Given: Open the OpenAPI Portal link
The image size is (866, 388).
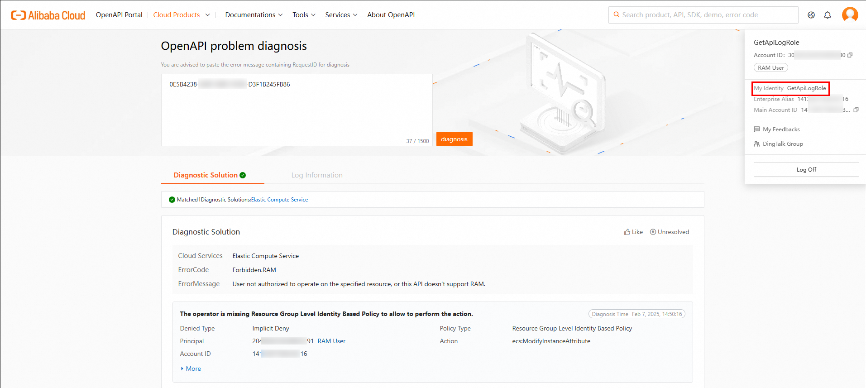Looking at the screenshot, I should (119, 15).
